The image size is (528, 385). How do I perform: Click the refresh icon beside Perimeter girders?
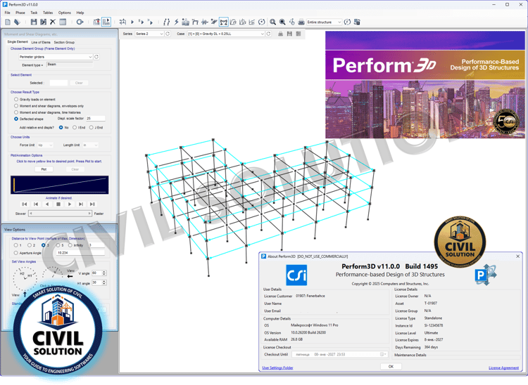tap(96, 57)
